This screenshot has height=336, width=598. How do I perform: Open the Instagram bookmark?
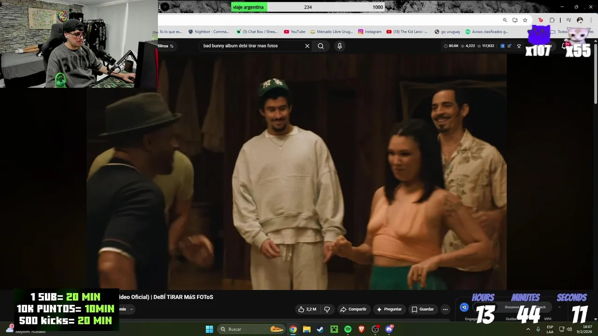pos(370,32)
